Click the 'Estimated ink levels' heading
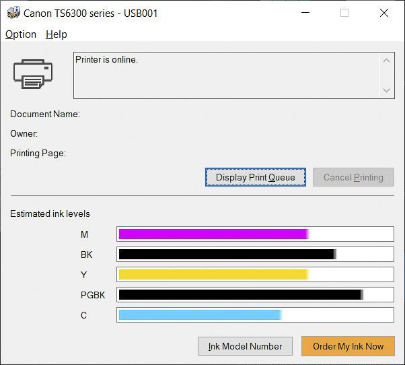The image size is (405, 365). [x=50, y=213]
